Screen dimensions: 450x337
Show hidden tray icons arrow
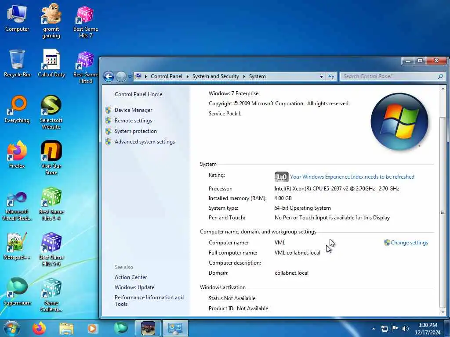[x=374, y=329]
